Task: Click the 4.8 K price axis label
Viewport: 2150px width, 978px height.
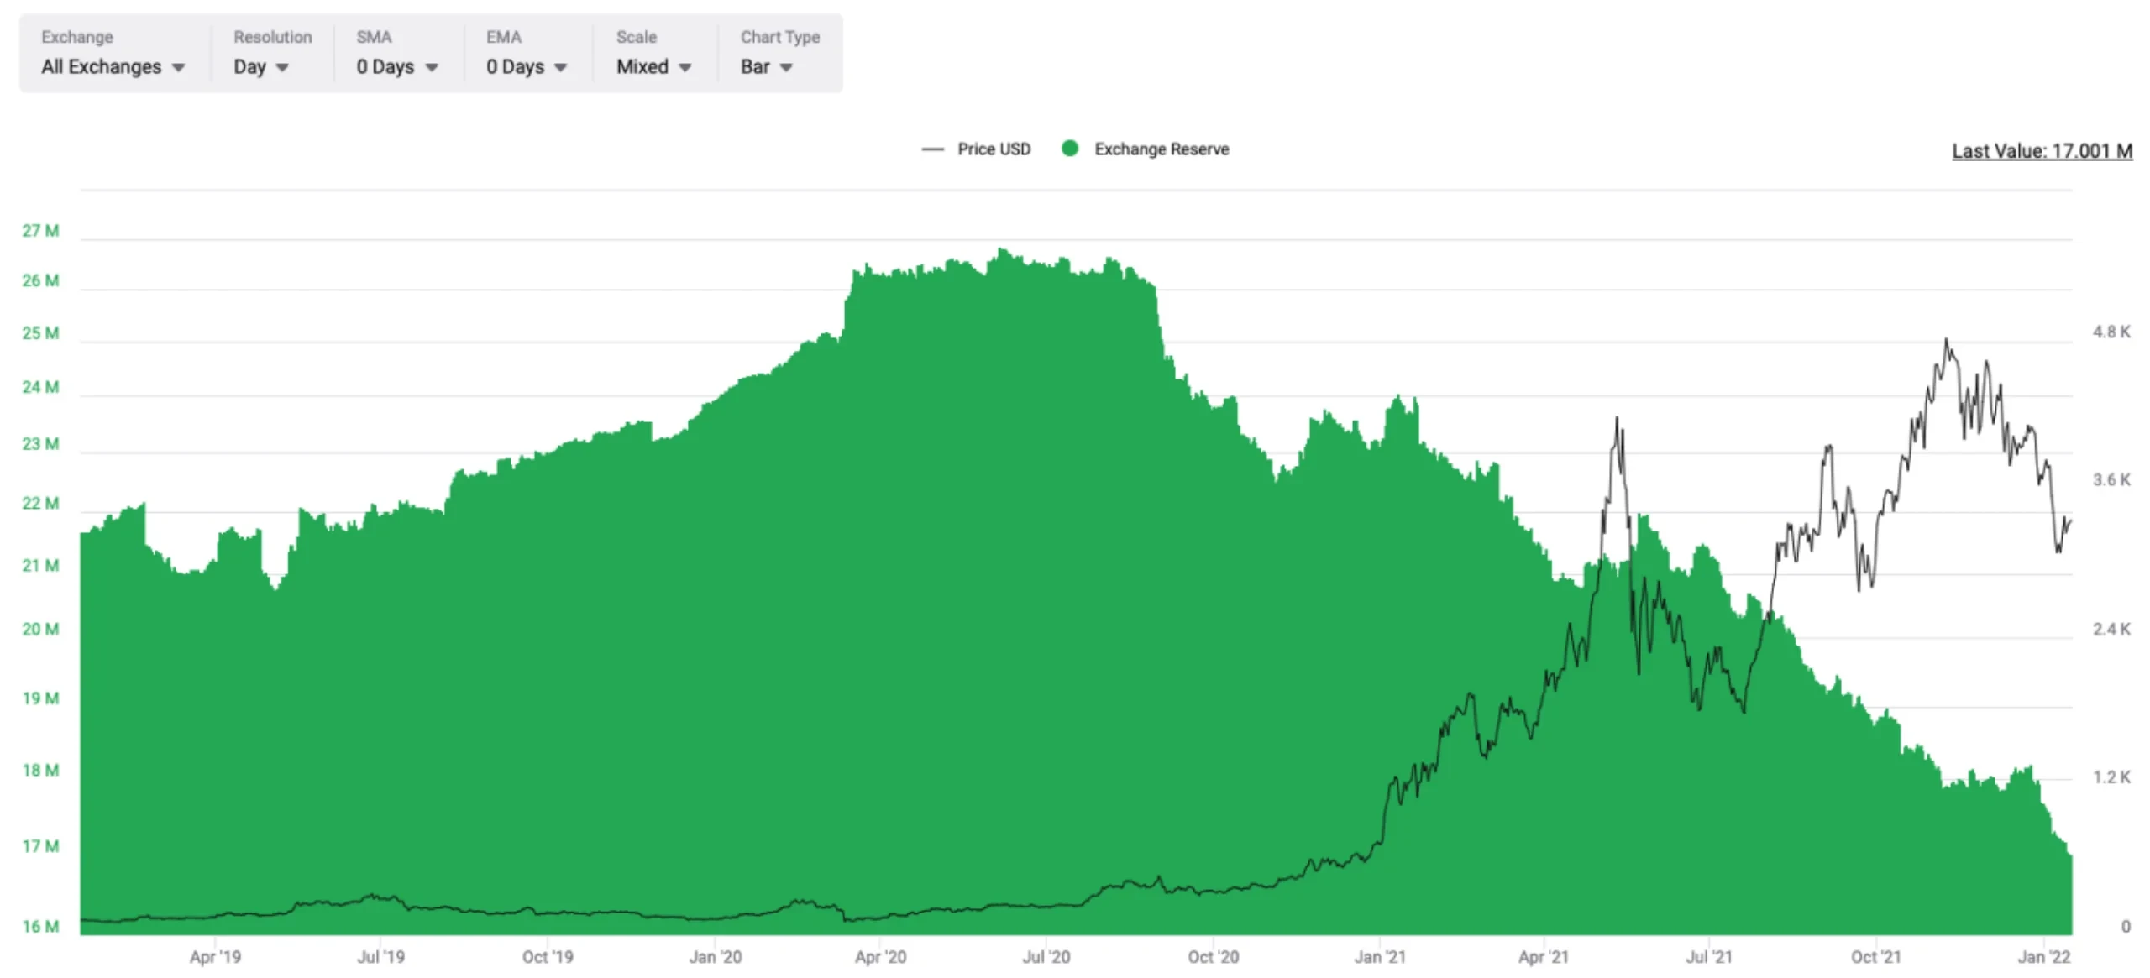Action: click(2111, 332)
